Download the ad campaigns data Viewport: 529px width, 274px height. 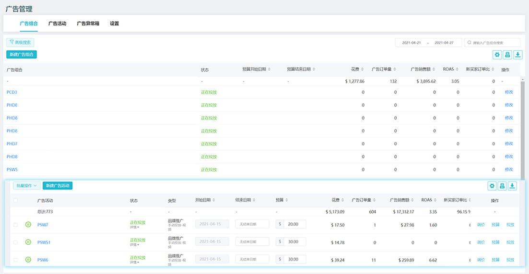pos(512,186)
